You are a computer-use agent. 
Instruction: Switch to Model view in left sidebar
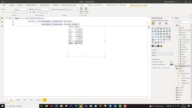click(x=2, y=26)
